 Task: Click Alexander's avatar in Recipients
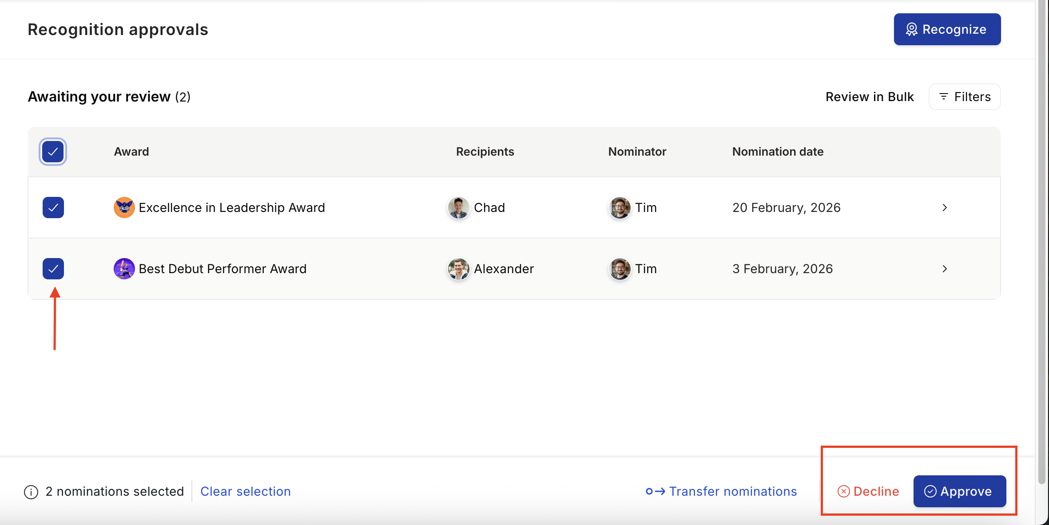(458, 269)
